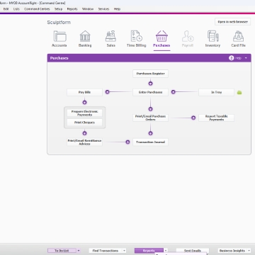
Task: Click arrow icon between Enter Purchases and Pay Bills
Action: point(108,92)
